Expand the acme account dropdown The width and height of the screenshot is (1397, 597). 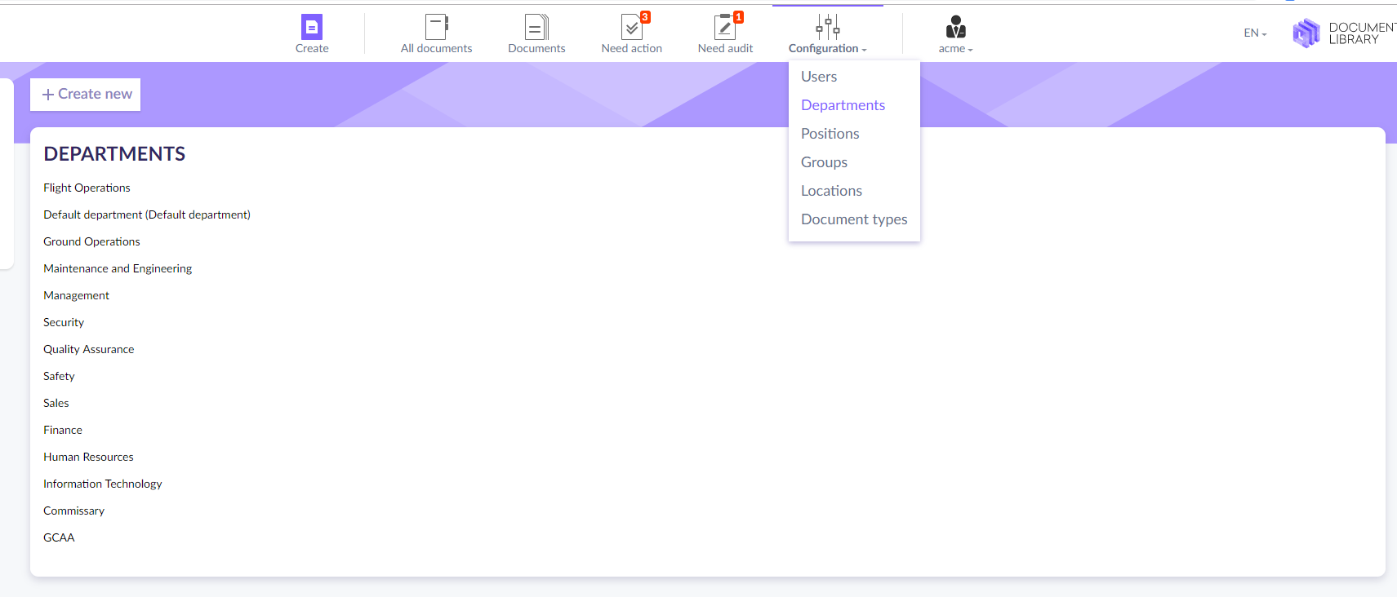tap(955, 49)
